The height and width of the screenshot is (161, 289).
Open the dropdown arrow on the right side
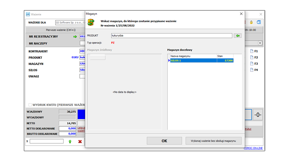[260, 43]
